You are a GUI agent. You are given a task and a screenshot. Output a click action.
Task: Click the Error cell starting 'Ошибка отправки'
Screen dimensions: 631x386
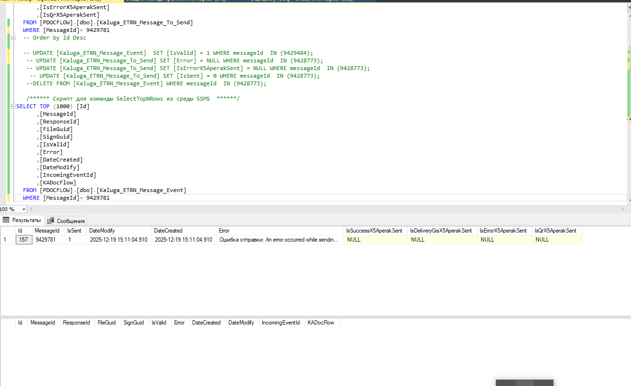point(279,240)
